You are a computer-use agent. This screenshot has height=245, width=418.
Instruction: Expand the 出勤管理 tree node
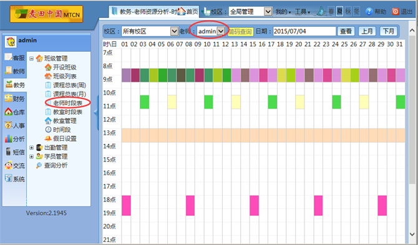point(31,148)
